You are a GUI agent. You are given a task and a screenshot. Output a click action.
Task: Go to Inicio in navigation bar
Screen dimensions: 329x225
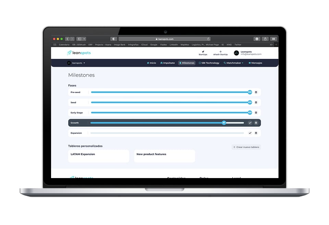click(151, 63)
